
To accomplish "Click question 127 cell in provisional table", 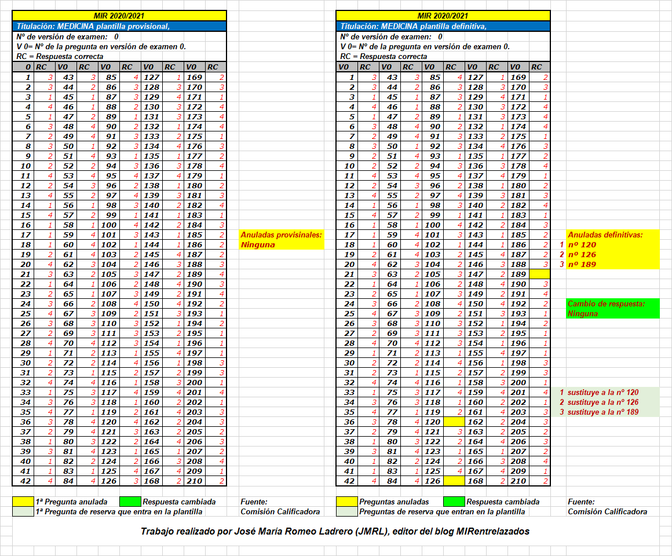I will coord(152,77).
